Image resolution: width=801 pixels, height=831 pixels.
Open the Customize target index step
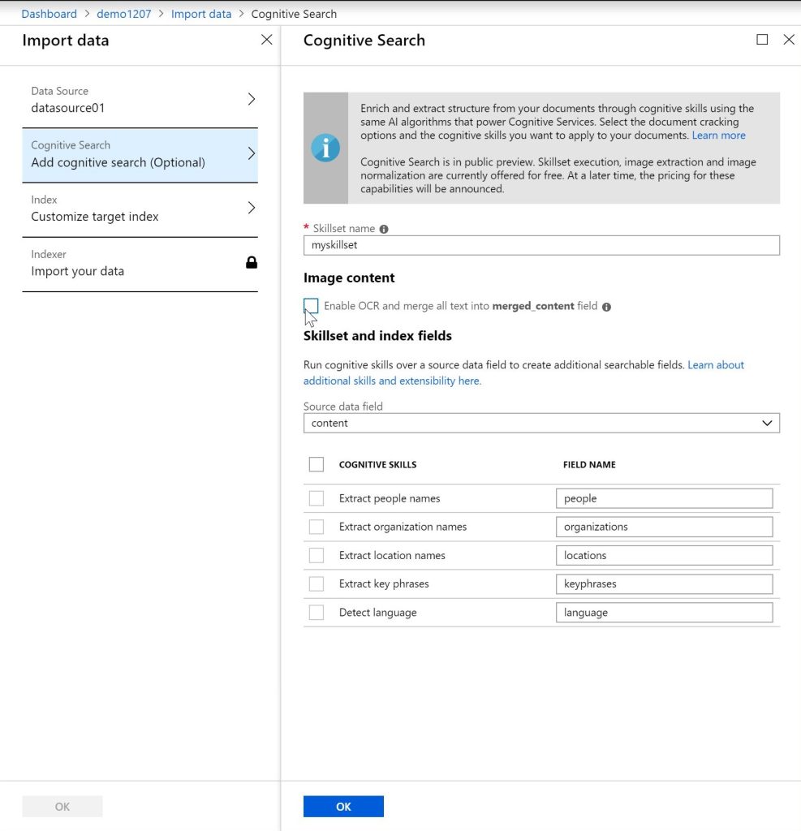tap(140, 209)
